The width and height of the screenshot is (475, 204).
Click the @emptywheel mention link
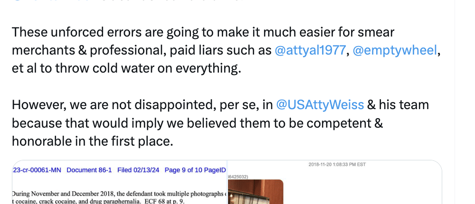[395, 50]
